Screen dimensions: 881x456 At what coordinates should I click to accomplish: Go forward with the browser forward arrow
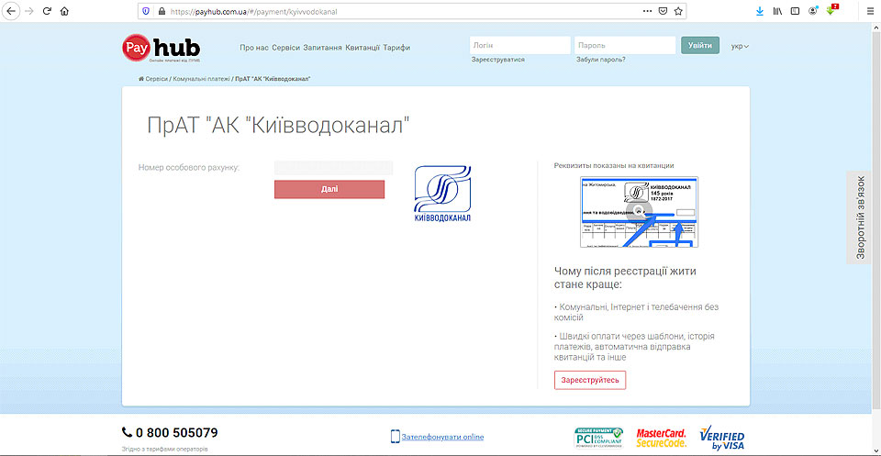pos(29,11)
